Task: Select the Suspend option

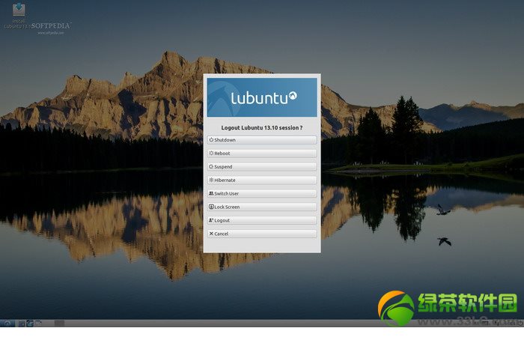Action: coord(261,167)
